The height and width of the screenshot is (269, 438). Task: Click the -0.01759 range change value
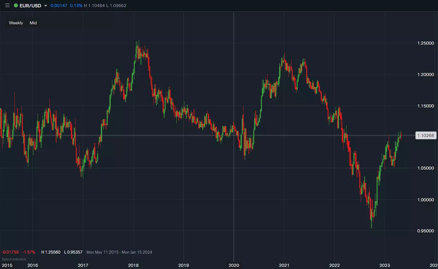point(10,252)
